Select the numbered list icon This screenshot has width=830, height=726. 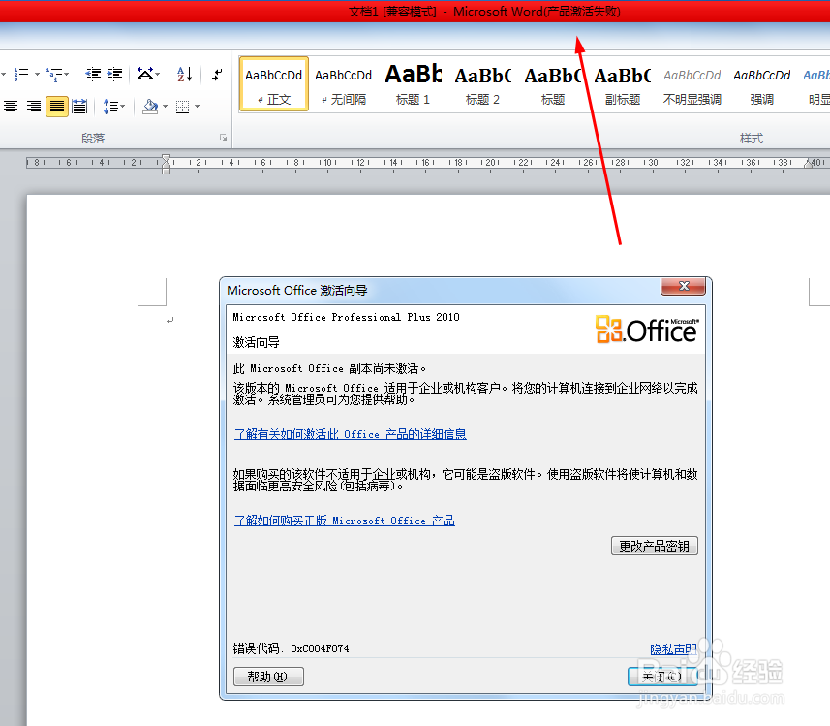pyautogui.click(x=22, y=74)
